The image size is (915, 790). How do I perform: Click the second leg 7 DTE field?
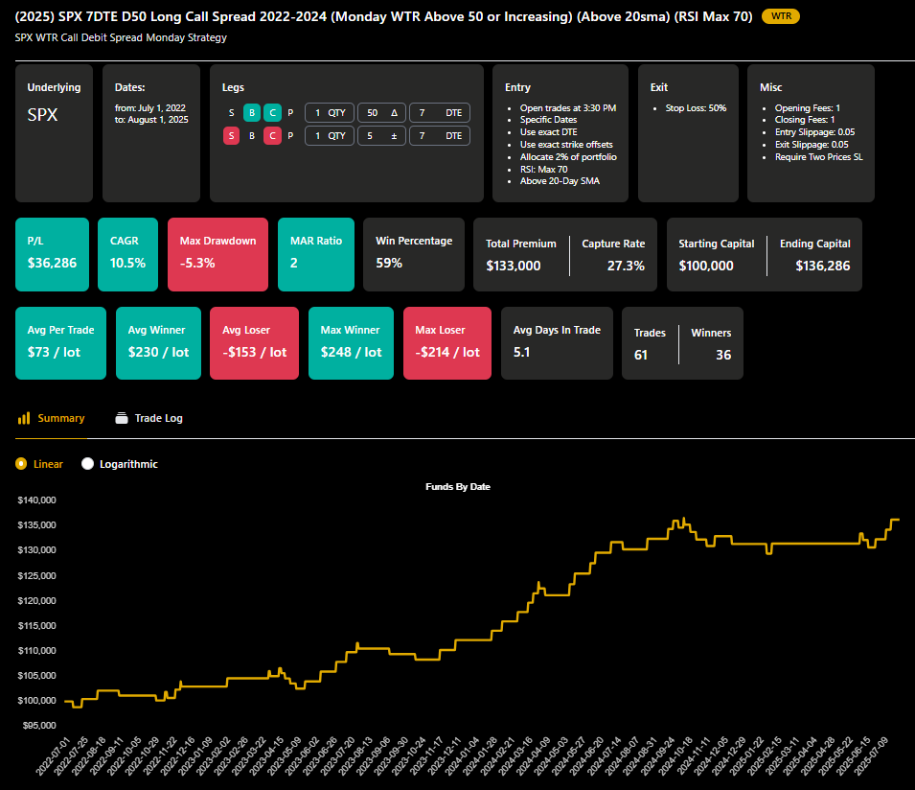[440, 135]
